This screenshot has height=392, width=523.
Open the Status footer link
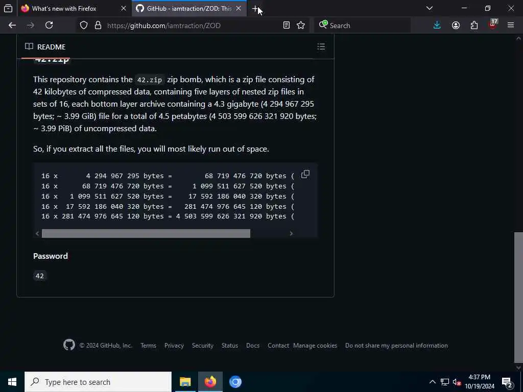pos(230,346)
